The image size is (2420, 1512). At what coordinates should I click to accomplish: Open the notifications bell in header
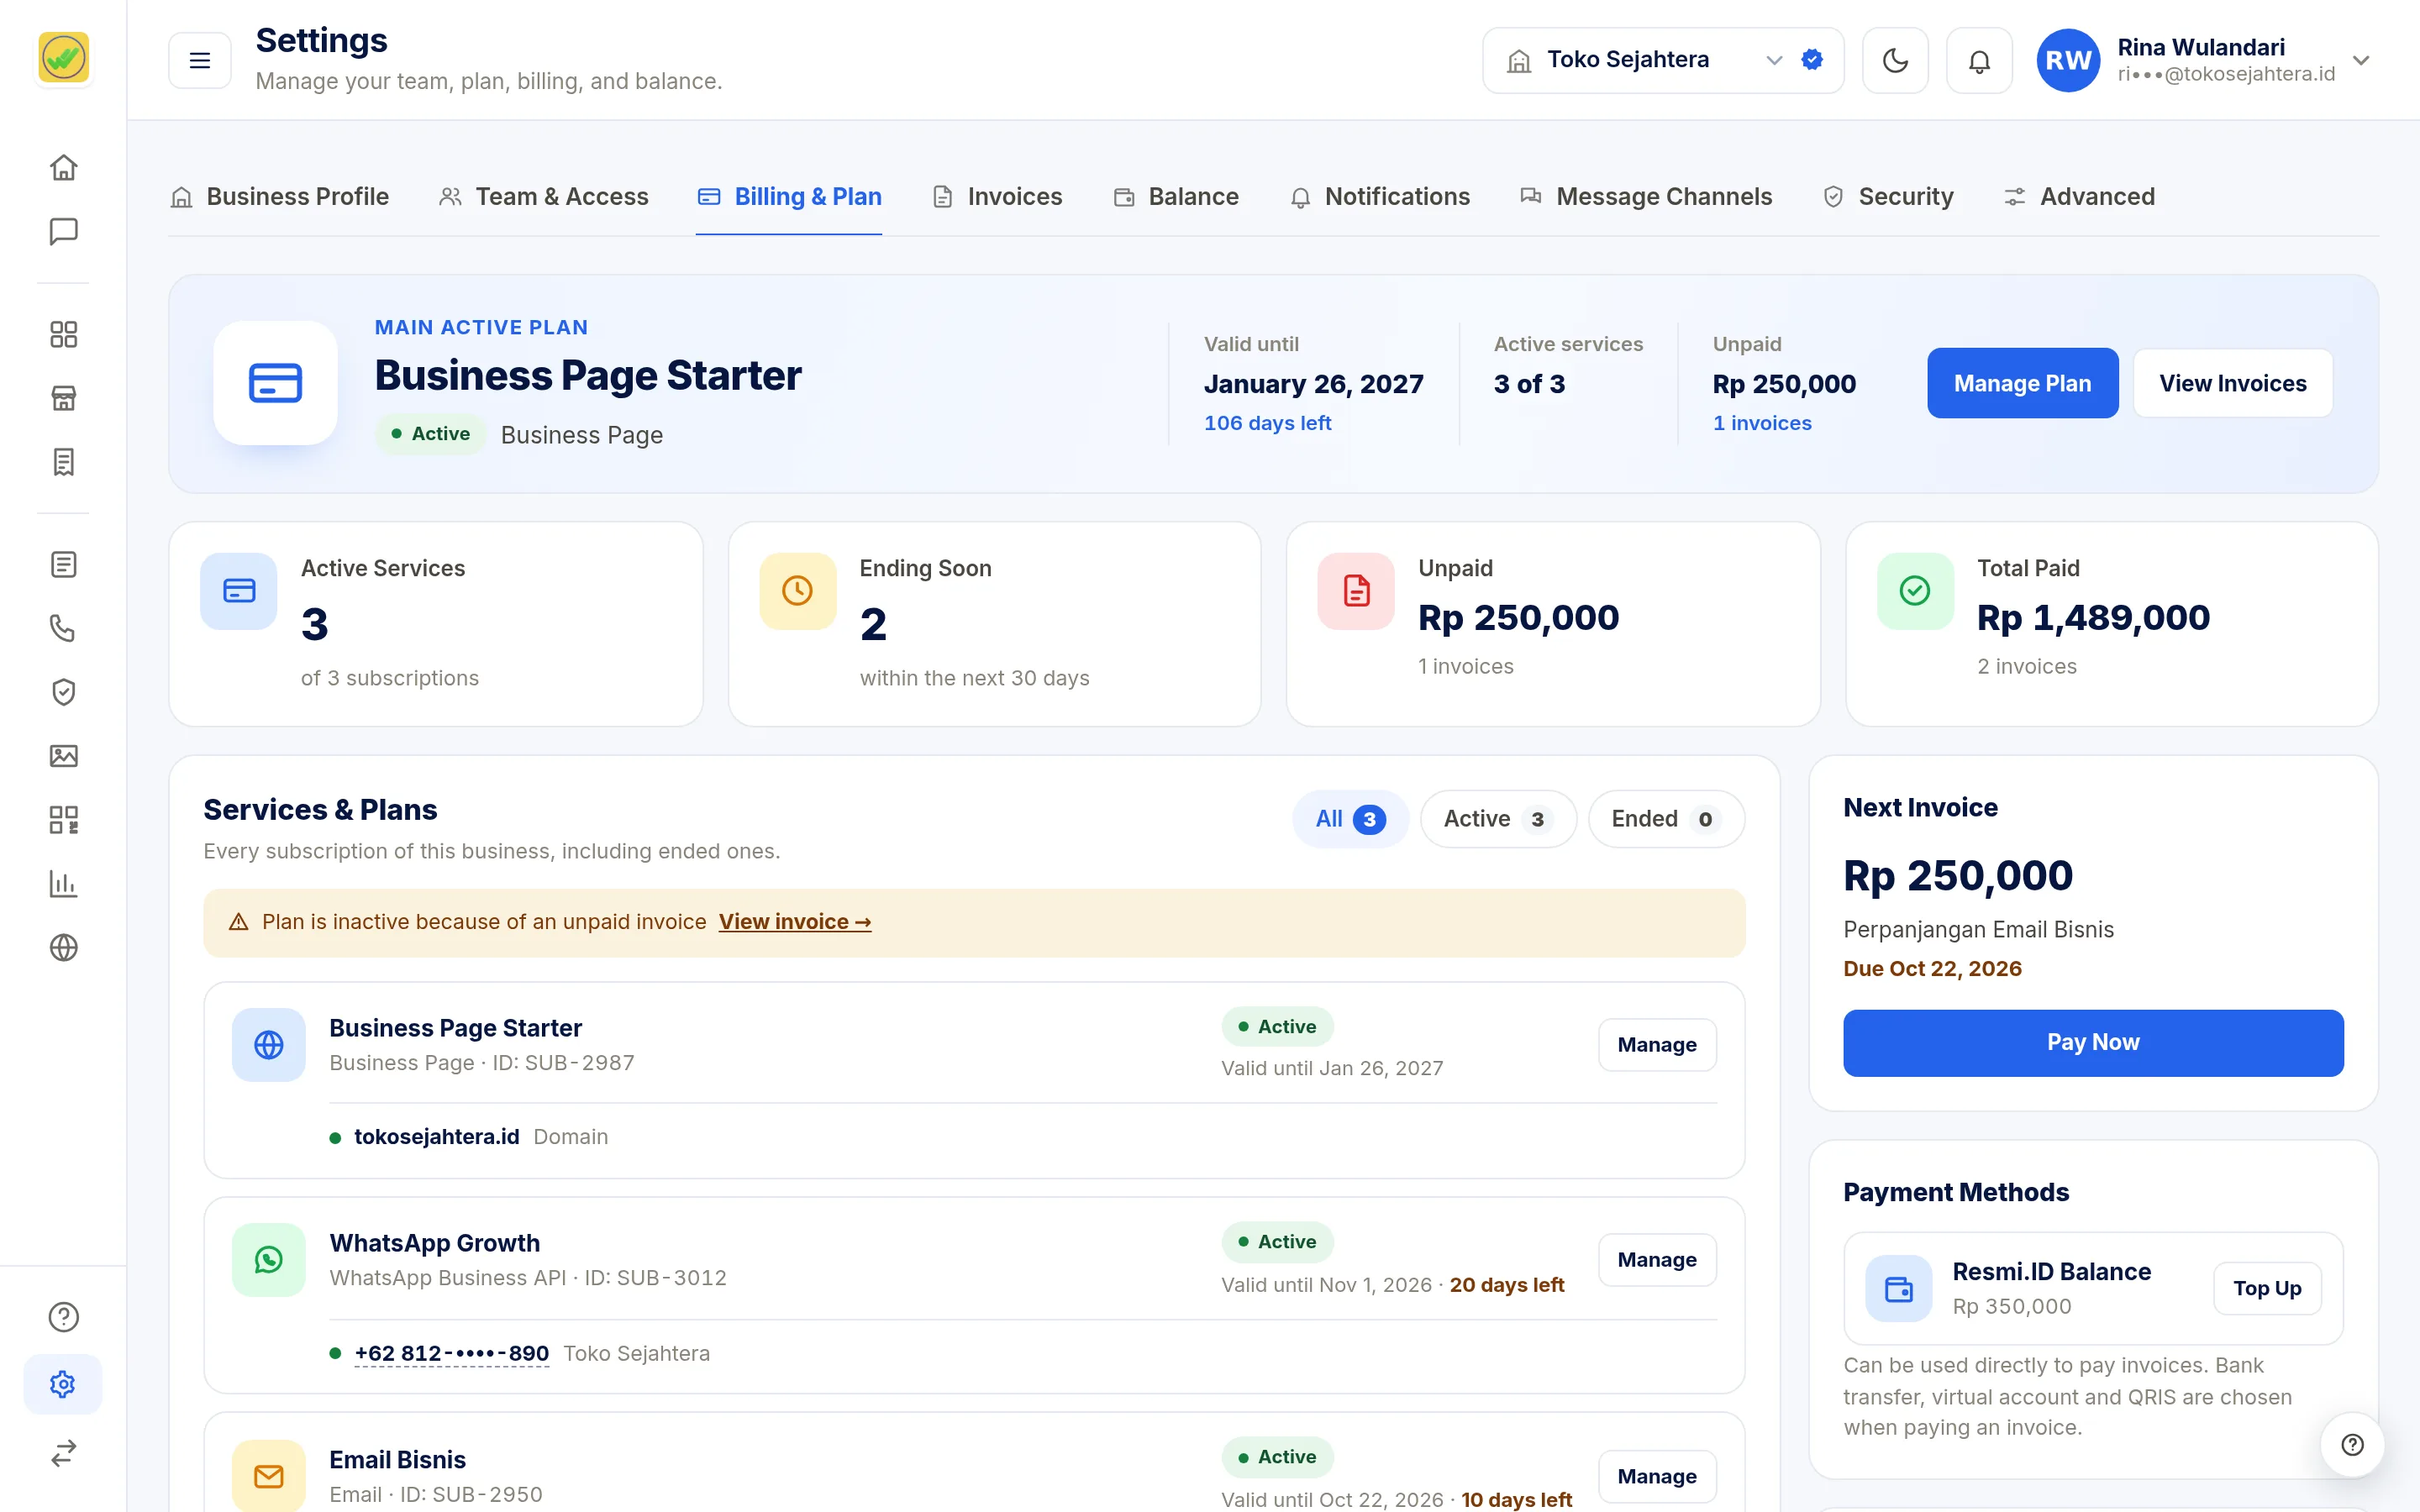point(1979,61)
